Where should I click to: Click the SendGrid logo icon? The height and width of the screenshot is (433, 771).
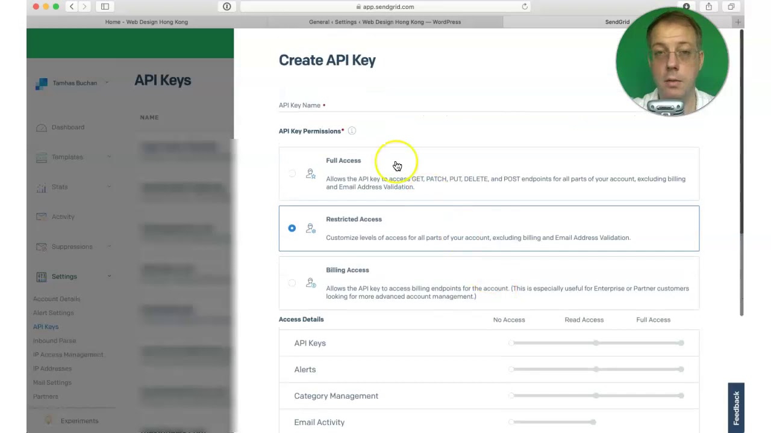click(41, 84)
